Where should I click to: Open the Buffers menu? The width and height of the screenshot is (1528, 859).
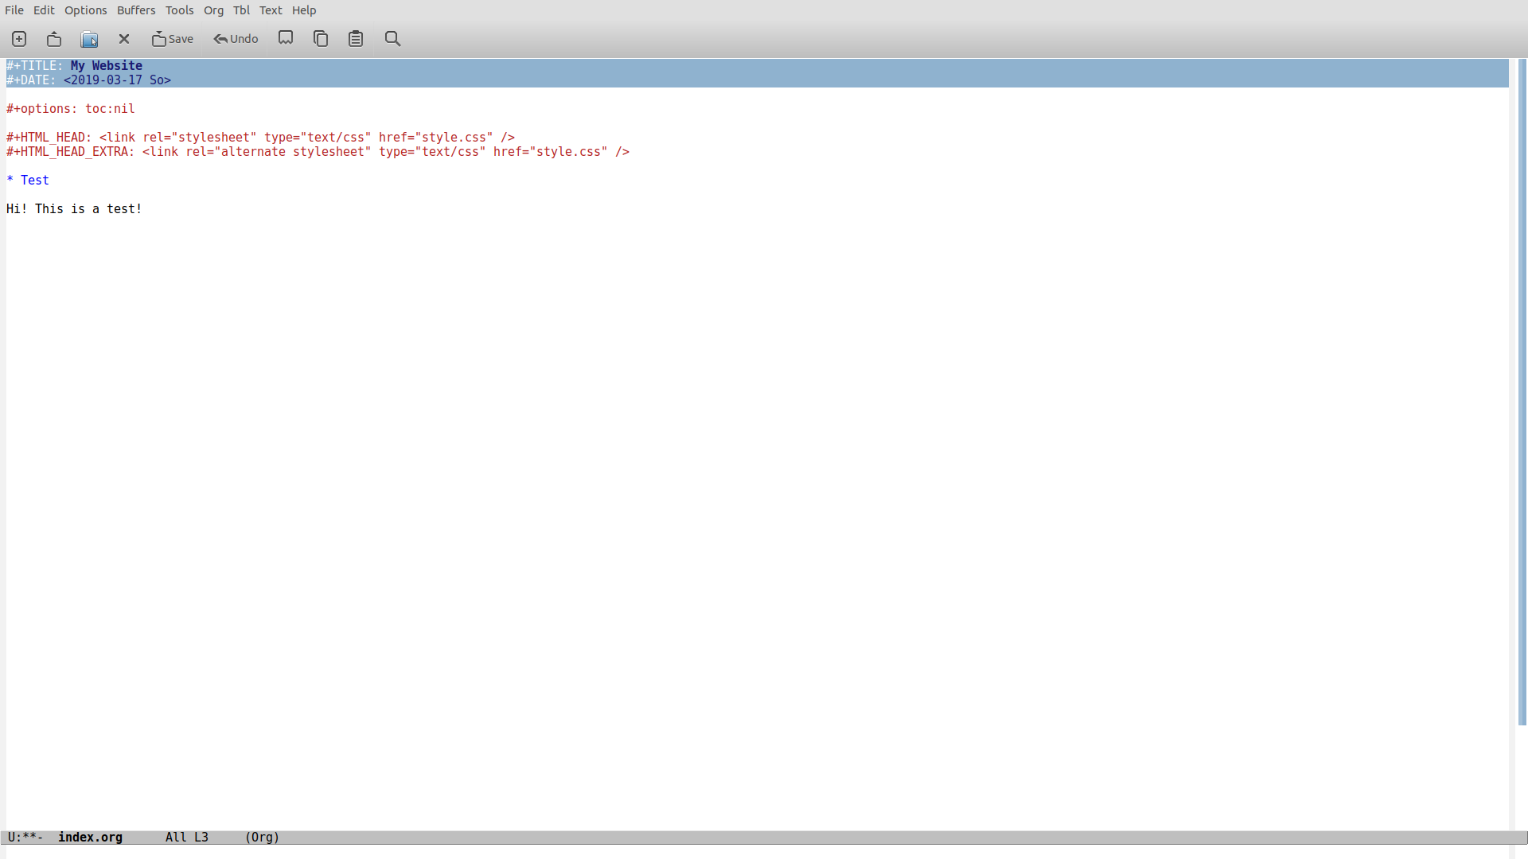pyautogui.click(x=136, y=10)
